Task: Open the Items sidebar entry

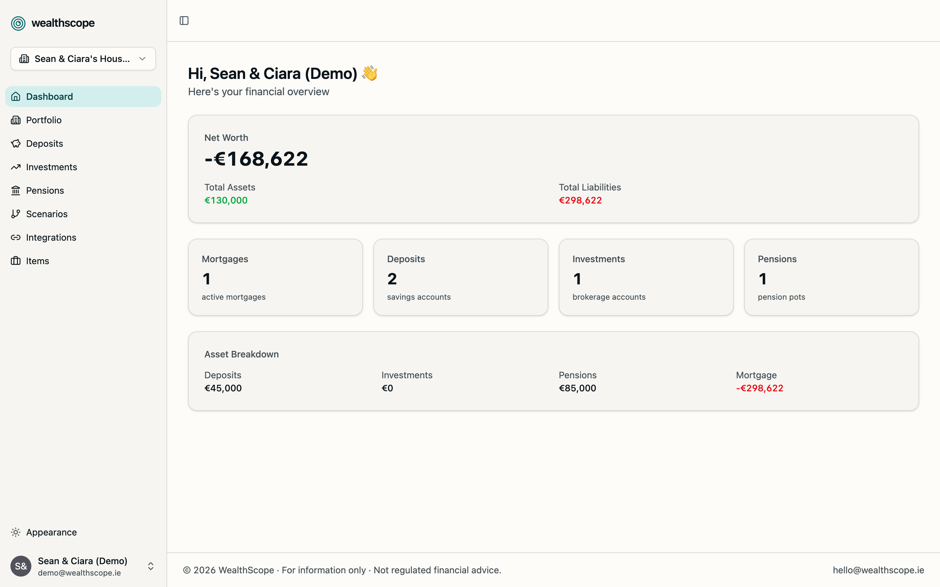Action: coord(83,261)
